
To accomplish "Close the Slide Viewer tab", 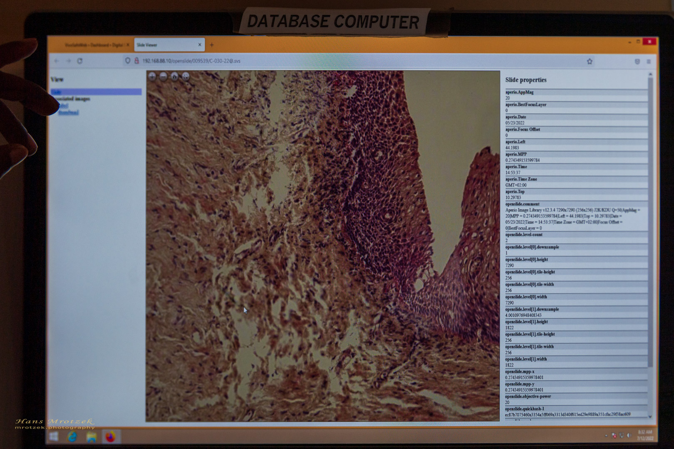I will point(200,44).
